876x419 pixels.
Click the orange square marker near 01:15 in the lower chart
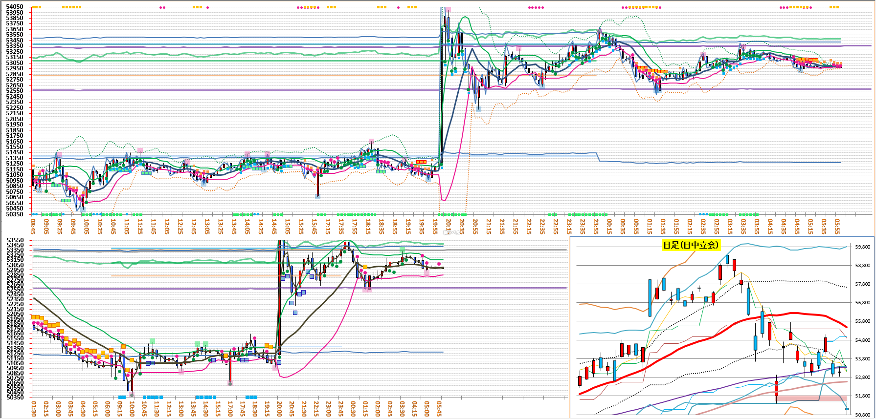tap(365, 267)
